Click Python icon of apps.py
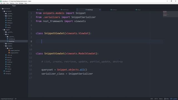 coord(6,60)
